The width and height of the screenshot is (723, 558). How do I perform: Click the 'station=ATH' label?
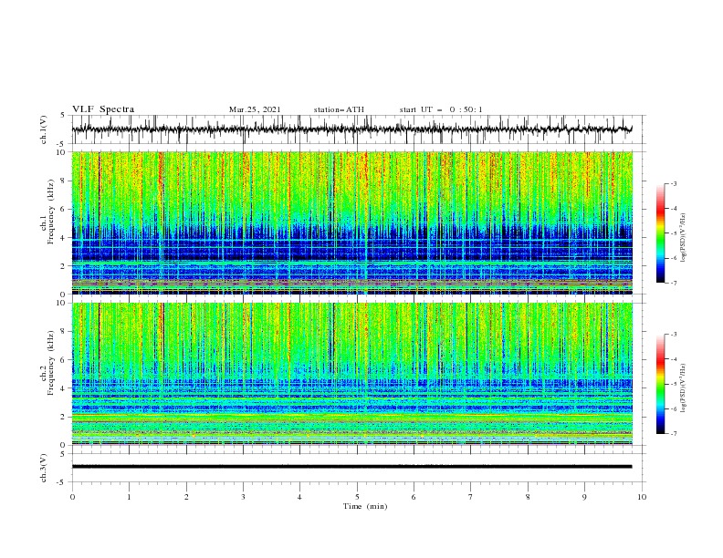coord(339,109)
